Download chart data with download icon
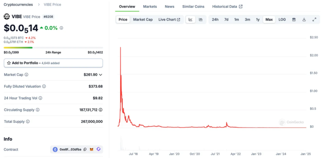Image resolution: width=329 pixels, height=158 pixels. (304, 19)
